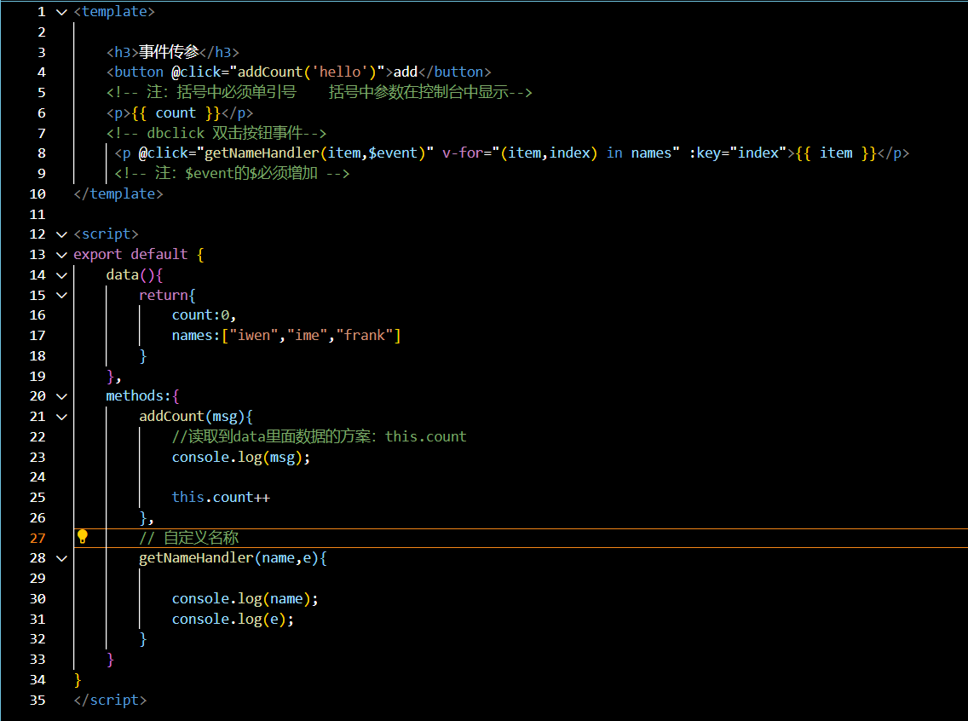The image size is (968, 721).
Task: Click line number 8 in the gutter
Action: (x=42, y=153)
